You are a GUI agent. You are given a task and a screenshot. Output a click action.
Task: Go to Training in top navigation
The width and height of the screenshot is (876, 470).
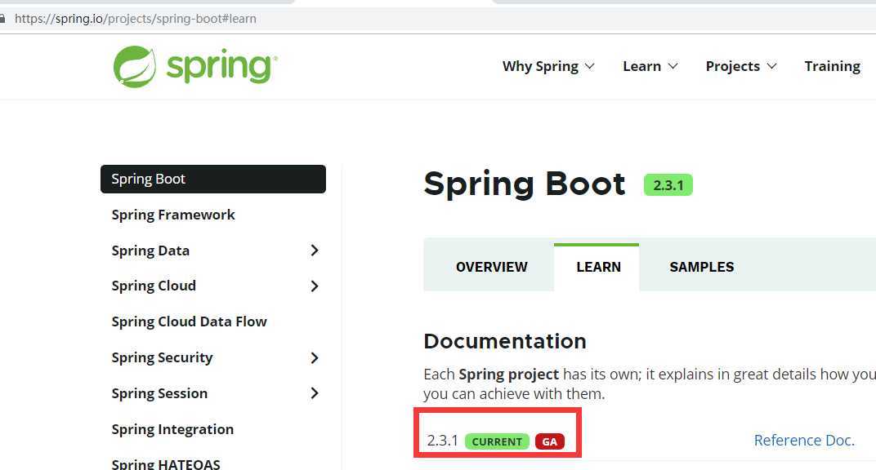tap(833, 66)
